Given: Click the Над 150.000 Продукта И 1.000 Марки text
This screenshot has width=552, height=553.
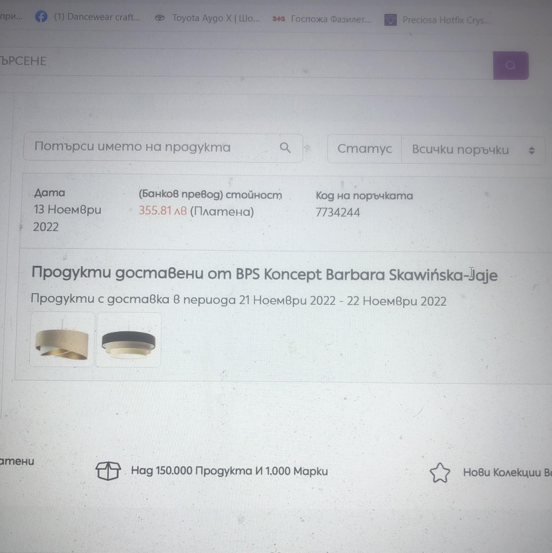Looking at the screenshot, I should click(229, 471).
